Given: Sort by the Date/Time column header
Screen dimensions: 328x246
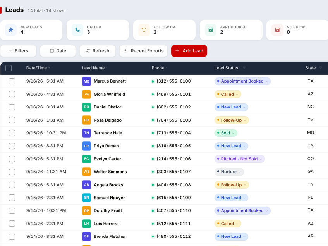Looking at the screenshot, I should point(36,68).
